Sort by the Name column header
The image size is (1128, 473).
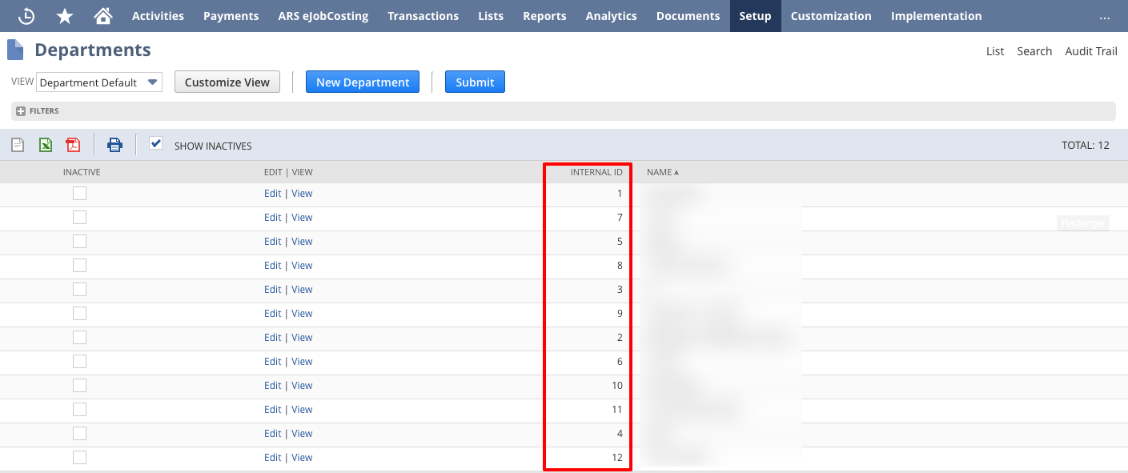click(660, 171)
